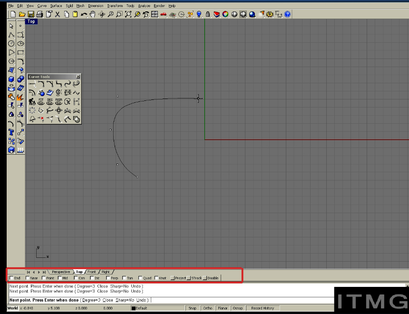Select the blue Text T tool

pyautogui.click(x=11, y=132)
